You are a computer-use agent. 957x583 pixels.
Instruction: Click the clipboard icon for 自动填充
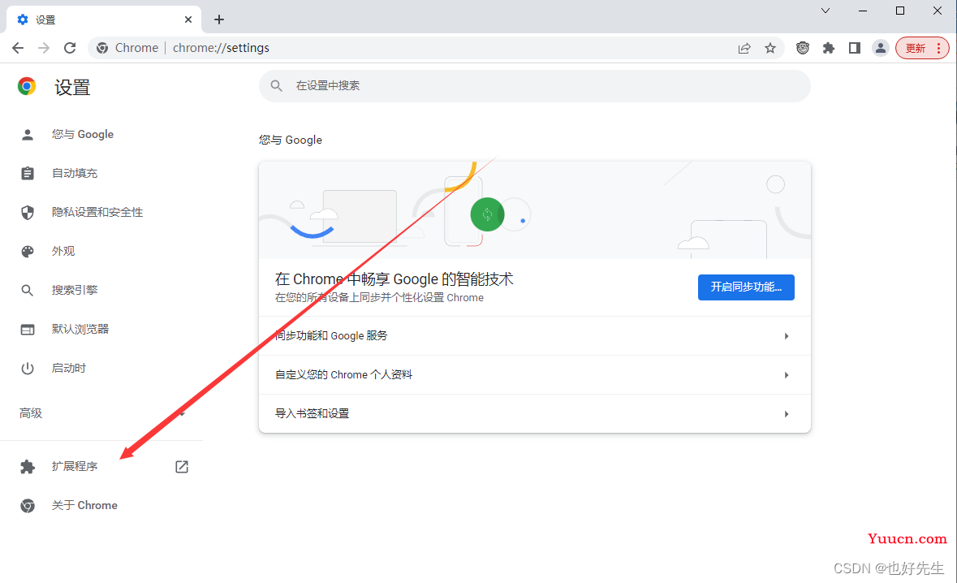[28, 174]
